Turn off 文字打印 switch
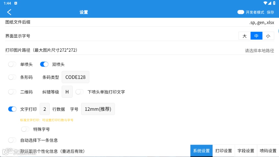The height and width of the screenshot is (157, 279). pos(12,109)
